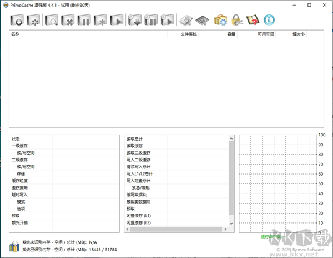Click the create new cache task icon

tap(17, 21)
